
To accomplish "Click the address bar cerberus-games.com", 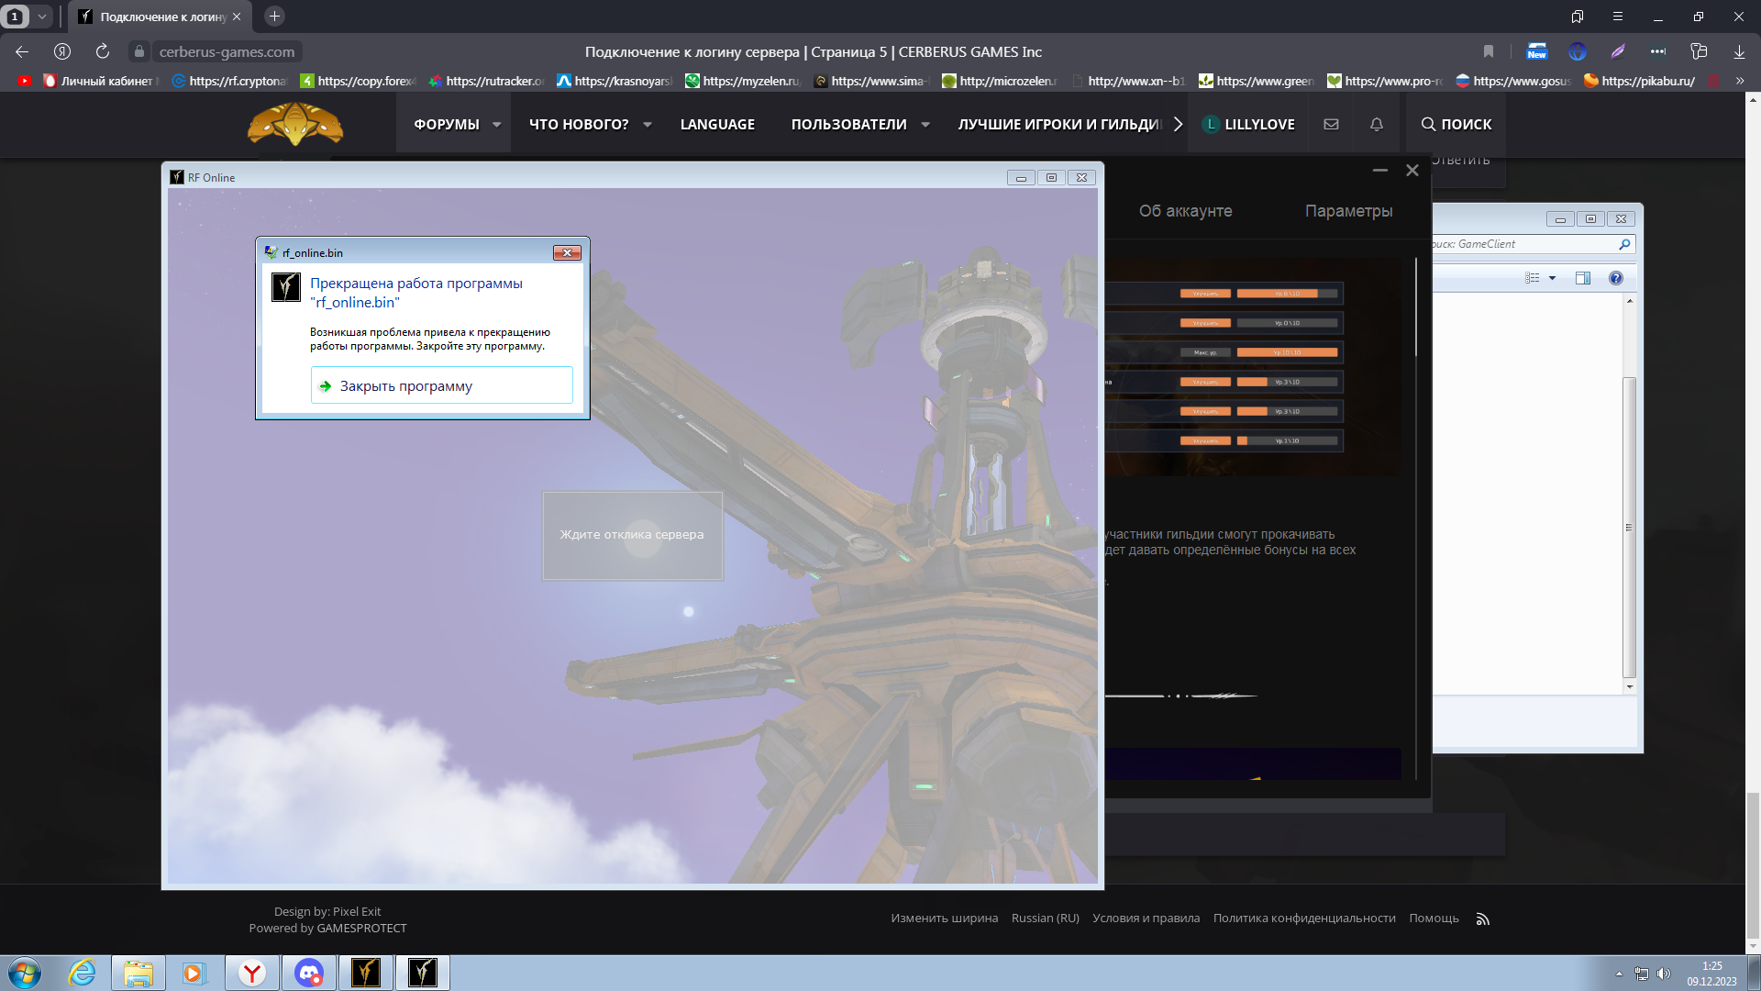I will tap(227, 51).
